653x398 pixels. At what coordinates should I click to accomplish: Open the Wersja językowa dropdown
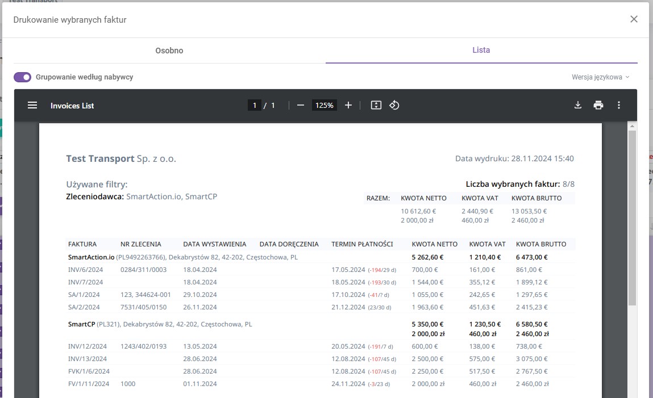(x=601, y=77)
